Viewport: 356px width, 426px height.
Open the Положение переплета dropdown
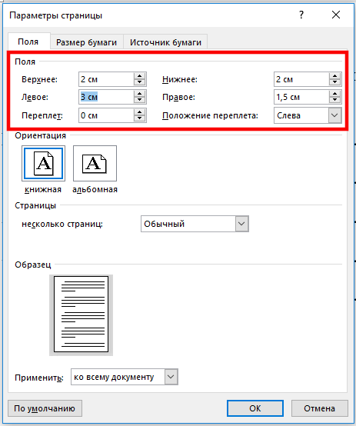pos(334,115)
